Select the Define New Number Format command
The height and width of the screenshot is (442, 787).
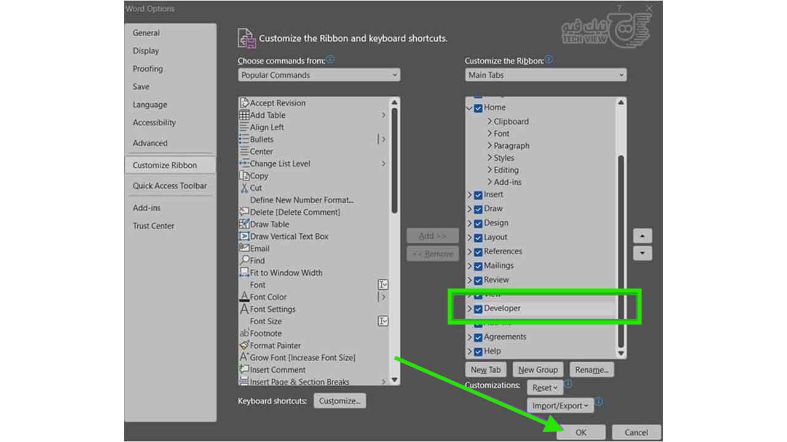(x=302, y=200)
